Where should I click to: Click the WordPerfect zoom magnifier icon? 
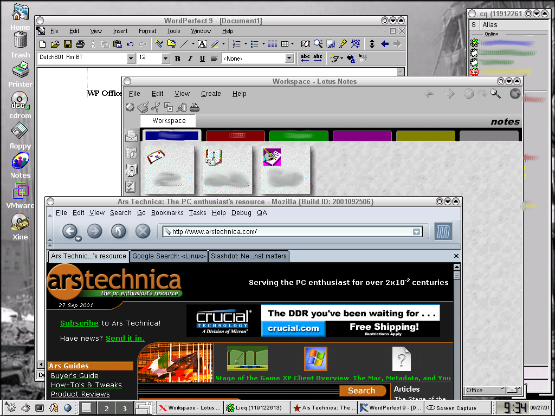[318, 44]
